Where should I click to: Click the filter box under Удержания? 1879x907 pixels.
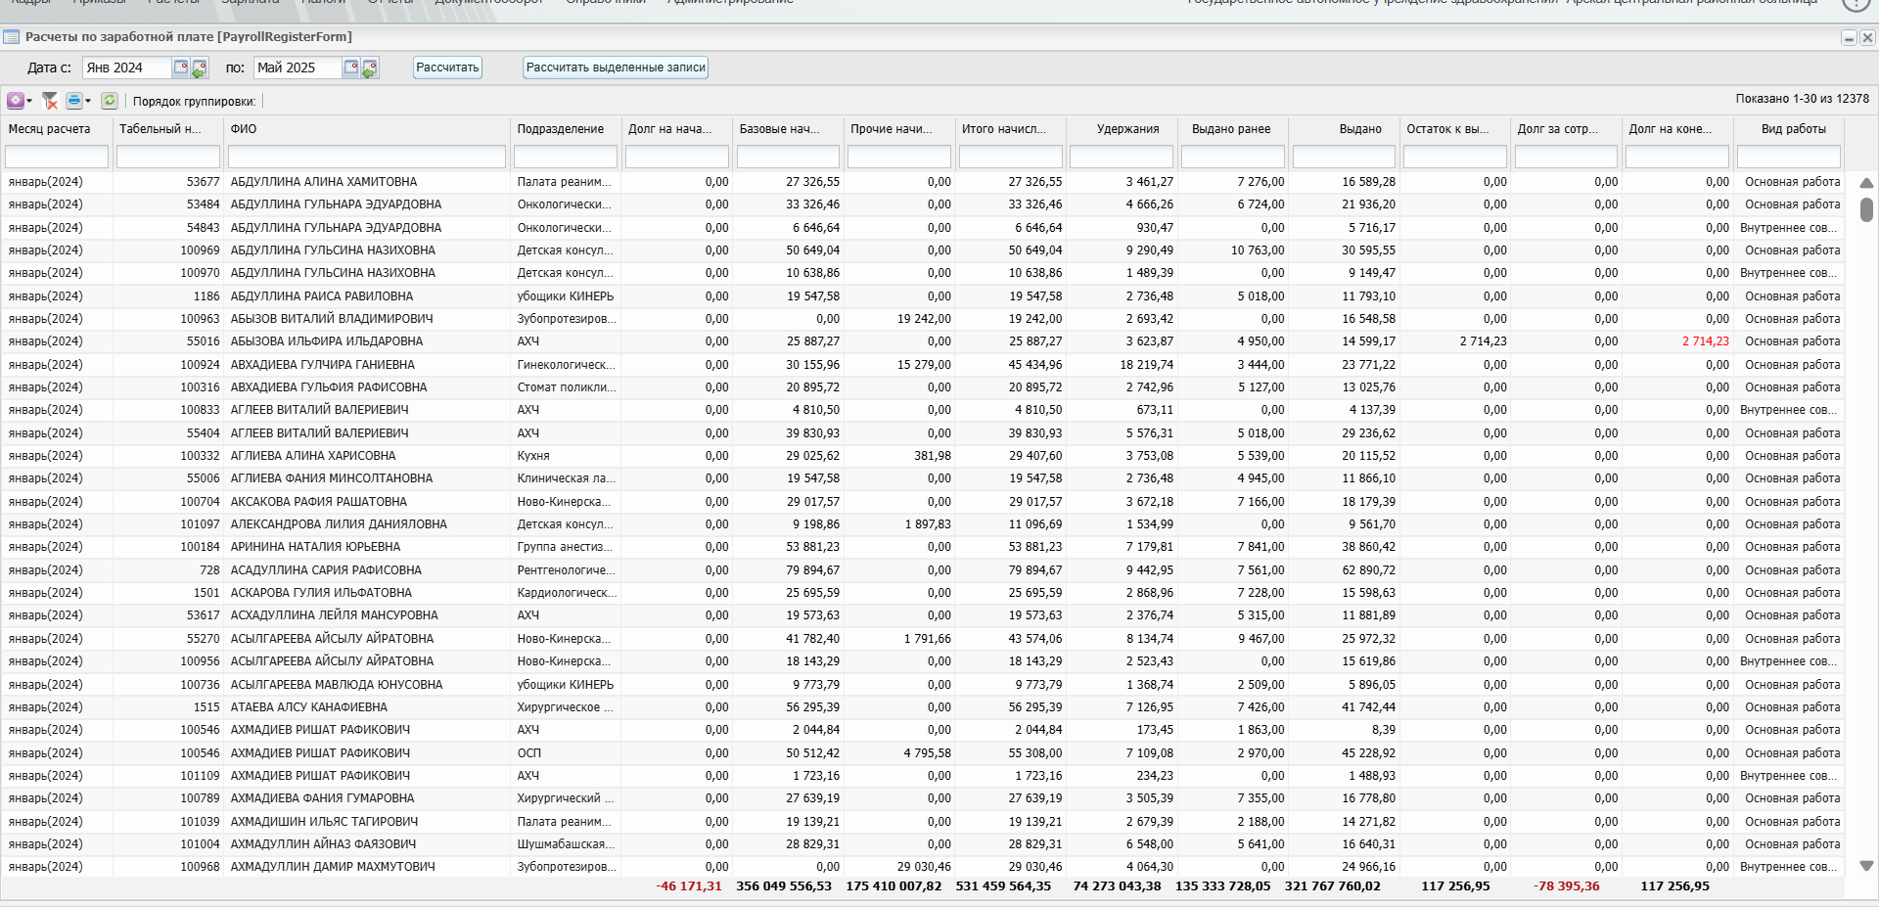click(x=1122, y=157)
